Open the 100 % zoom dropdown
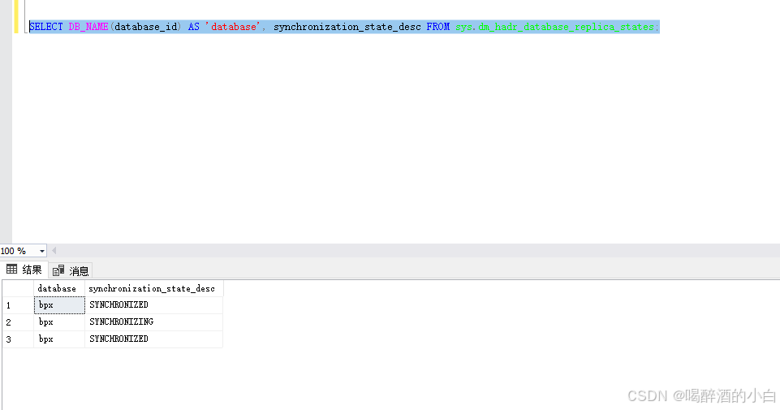The width and height of the screenshot is (780, 410). pos(41,251)
